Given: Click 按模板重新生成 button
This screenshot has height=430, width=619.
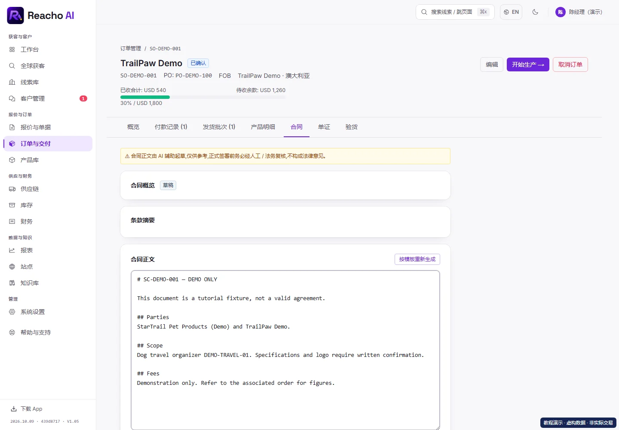Looking at the screenshot, I should pyautogui.click(x=417, y=259).
